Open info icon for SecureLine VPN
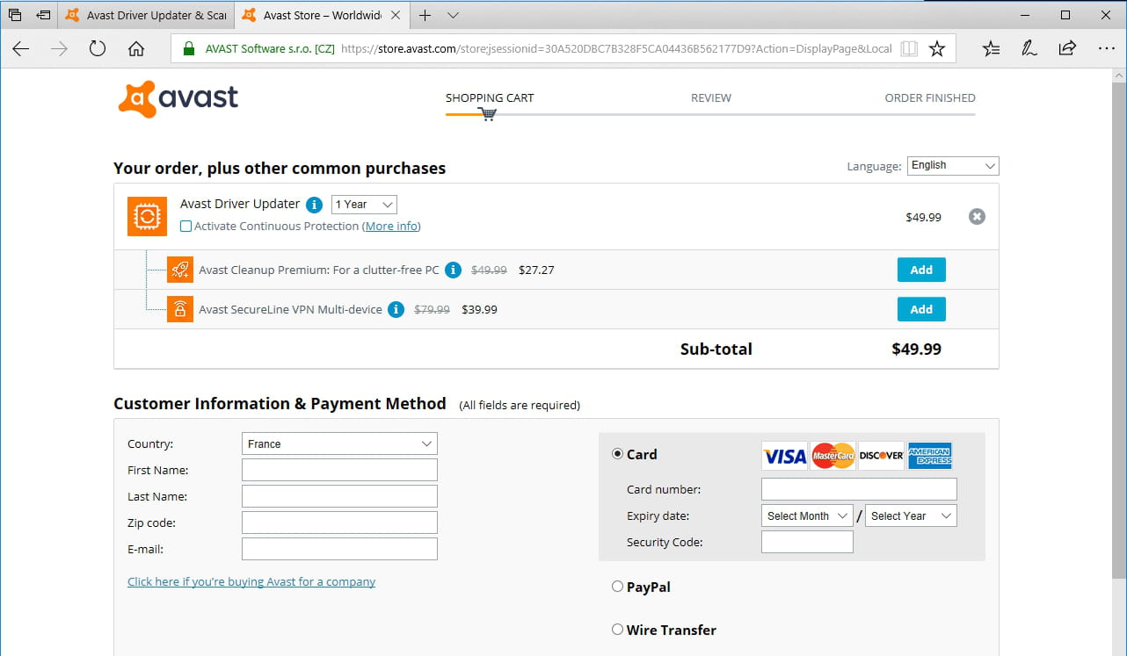Image resolution: width=1127 pixels, height=656 pixels. [x=396, y=309]
